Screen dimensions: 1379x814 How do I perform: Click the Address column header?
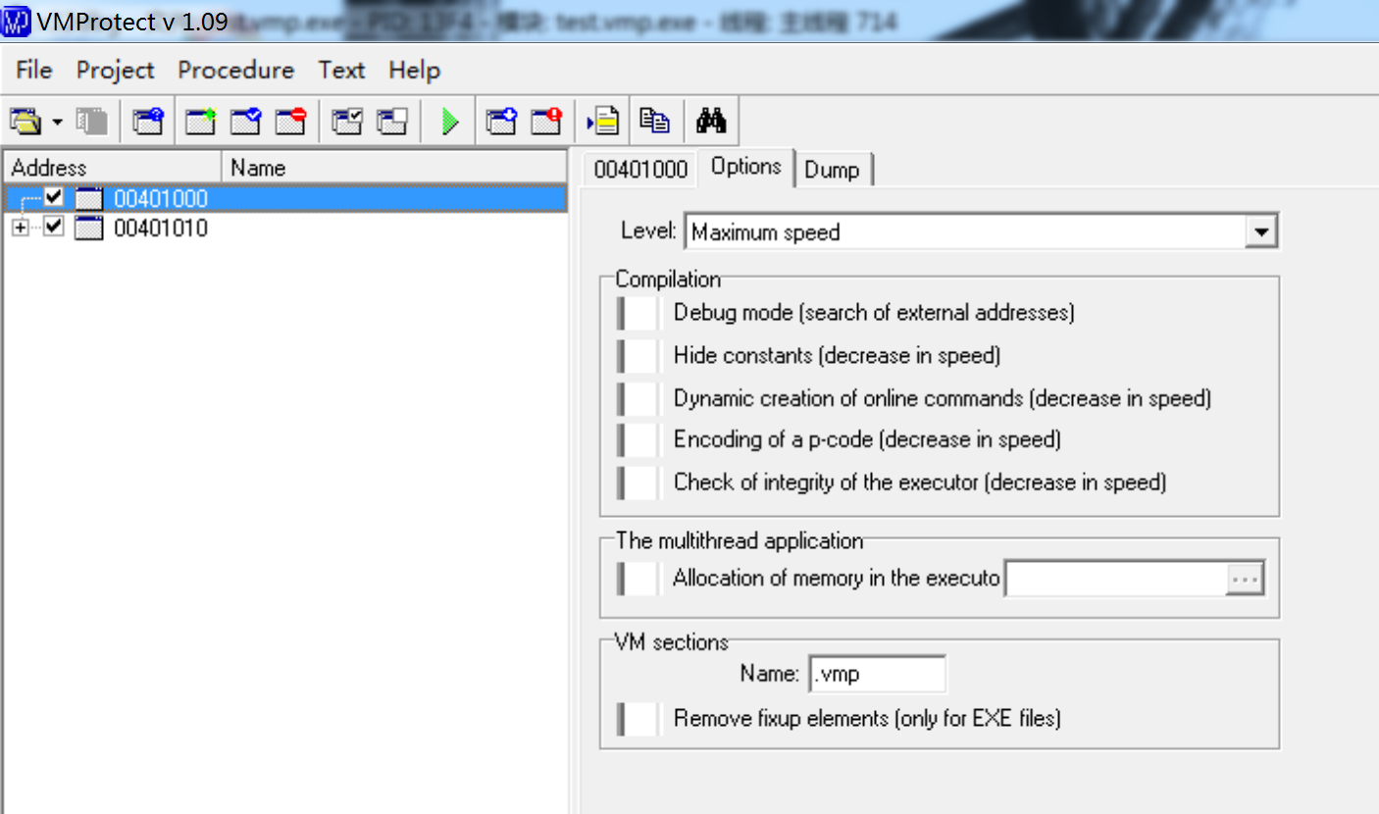(113, 168)
